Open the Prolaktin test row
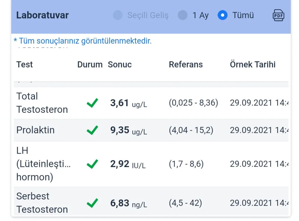 (151, 130)
